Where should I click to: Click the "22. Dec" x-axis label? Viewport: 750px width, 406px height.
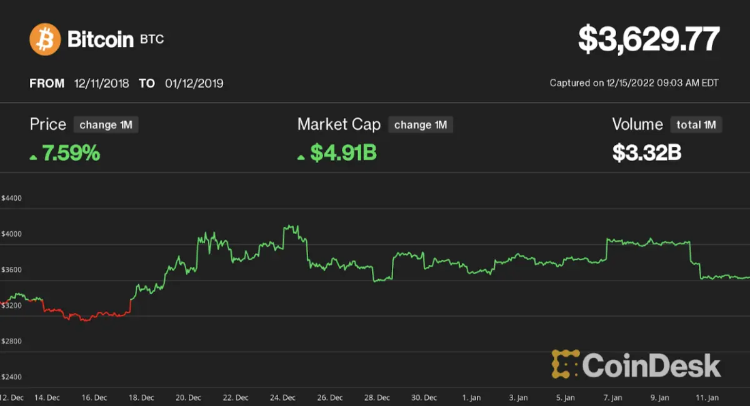coord(236,397)
